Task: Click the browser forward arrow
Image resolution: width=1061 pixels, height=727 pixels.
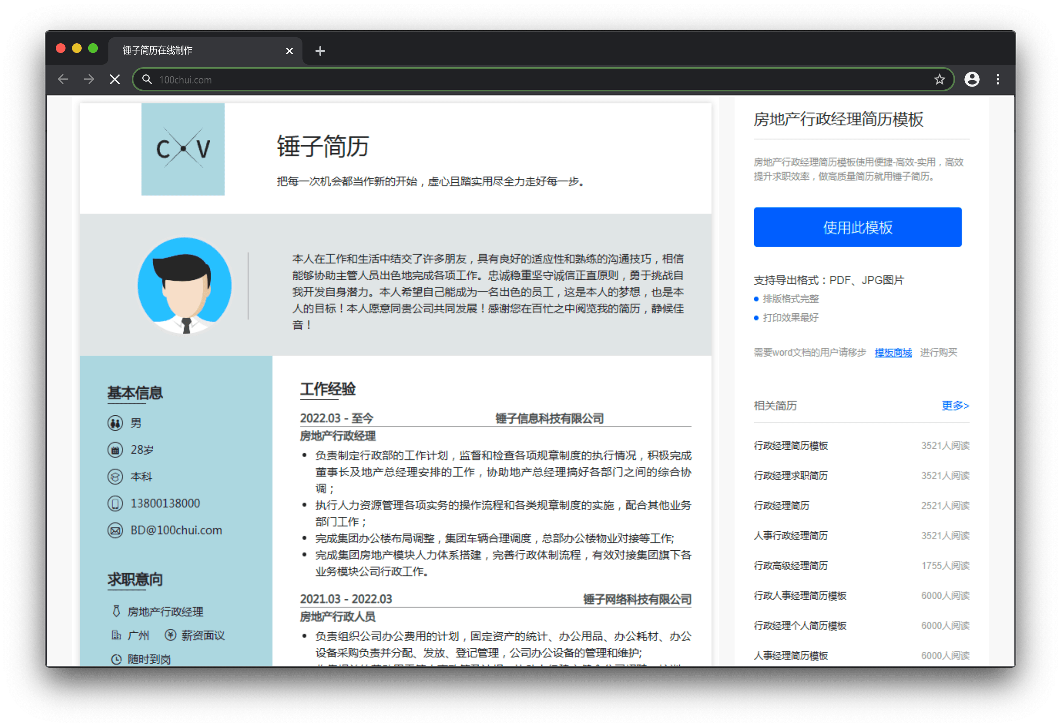Action: point(89,80)
